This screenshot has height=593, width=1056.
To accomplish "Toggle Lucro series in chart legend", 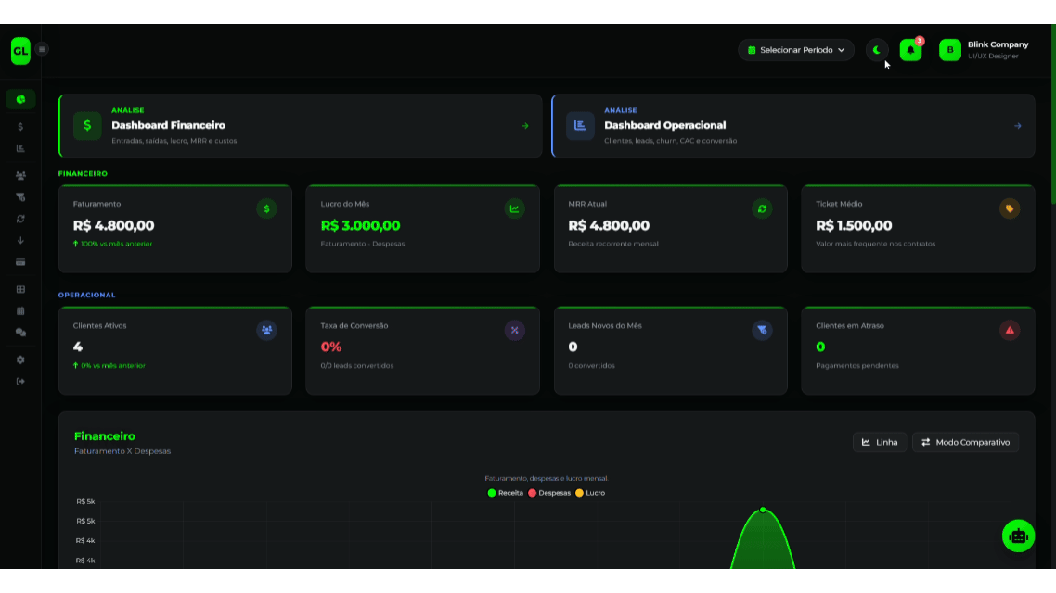I will (x=590, y=494).
